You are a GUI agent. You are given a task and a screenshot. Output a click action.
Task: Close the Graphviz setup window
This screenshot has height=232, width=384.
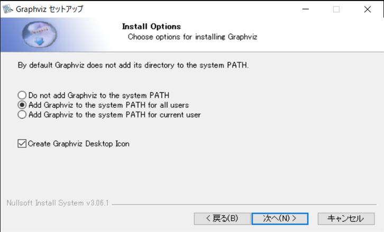click(x=367, y=9)
